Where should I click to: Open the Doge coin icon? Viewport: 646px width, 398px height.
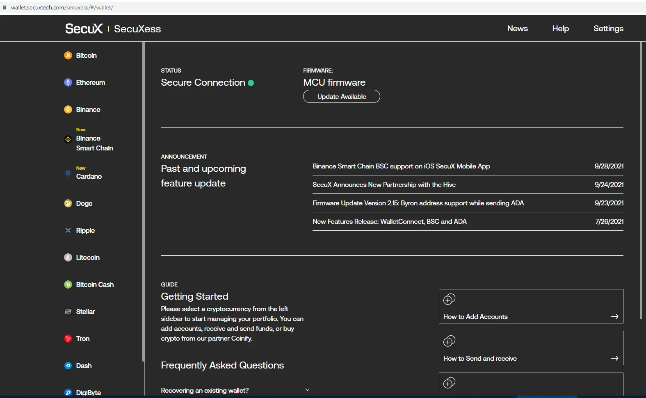[x=68, y=203]
